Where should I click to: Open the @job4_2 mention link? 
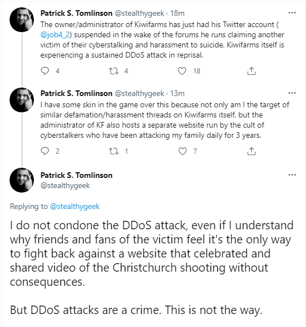click(x=55, y=35)
